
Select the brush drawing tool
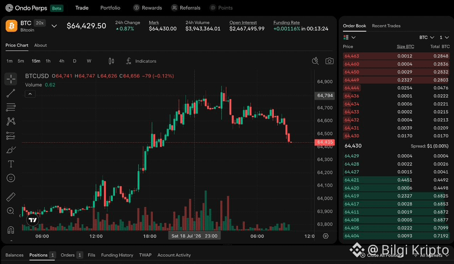click(x=11, y=150)
